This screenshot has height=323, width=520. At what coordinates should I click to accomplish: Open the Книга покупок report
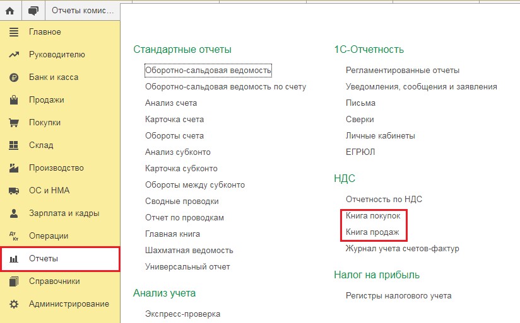pyautogui.click(x=373, y=216)
